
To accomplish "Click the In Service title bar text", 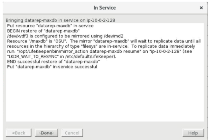I will point(104,7).
